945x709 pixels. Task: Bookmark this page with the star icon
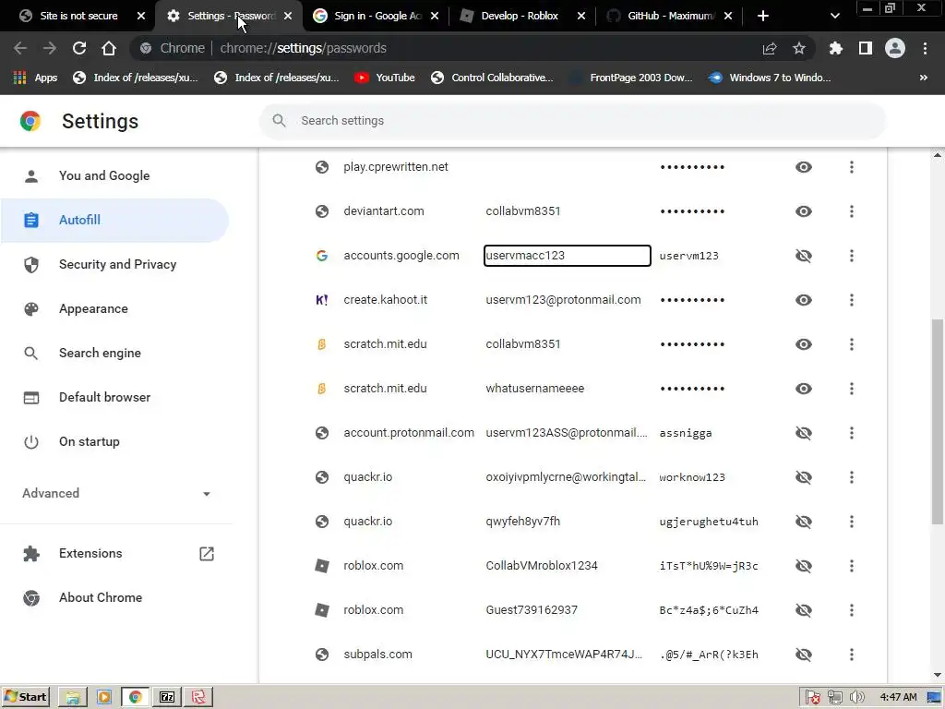click(798, 48)
